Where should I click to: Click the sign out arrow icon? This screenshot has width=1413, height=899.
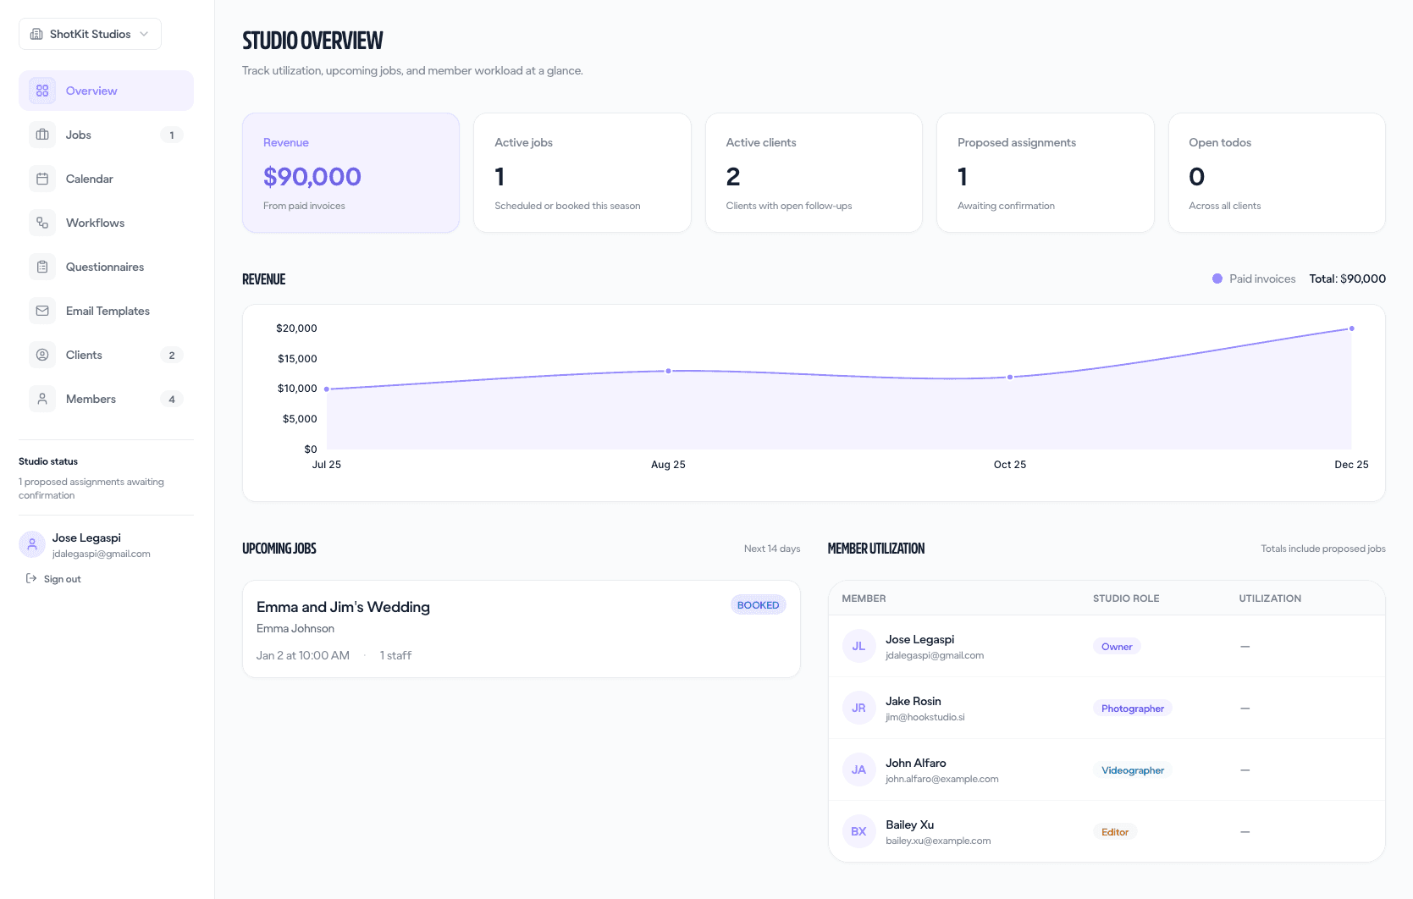tap(30, 578)
